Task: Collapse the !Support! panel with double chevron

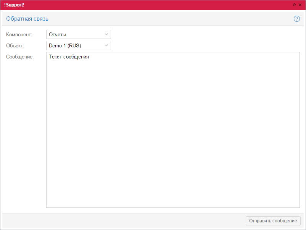Action: [x=294, y=5]
